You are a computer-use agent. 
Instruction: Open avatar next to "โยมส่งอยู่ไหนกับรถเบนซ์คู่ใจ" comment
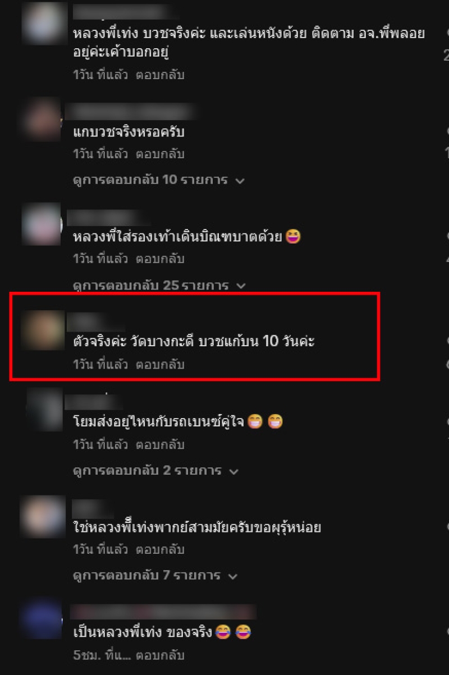pyautogui.click(x=44, y=410)
